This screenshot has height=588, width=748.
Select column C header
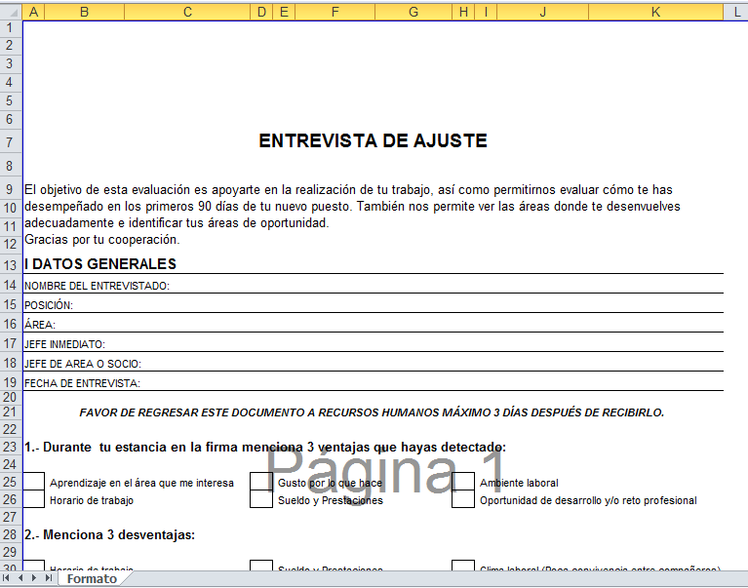click(187, 12)
